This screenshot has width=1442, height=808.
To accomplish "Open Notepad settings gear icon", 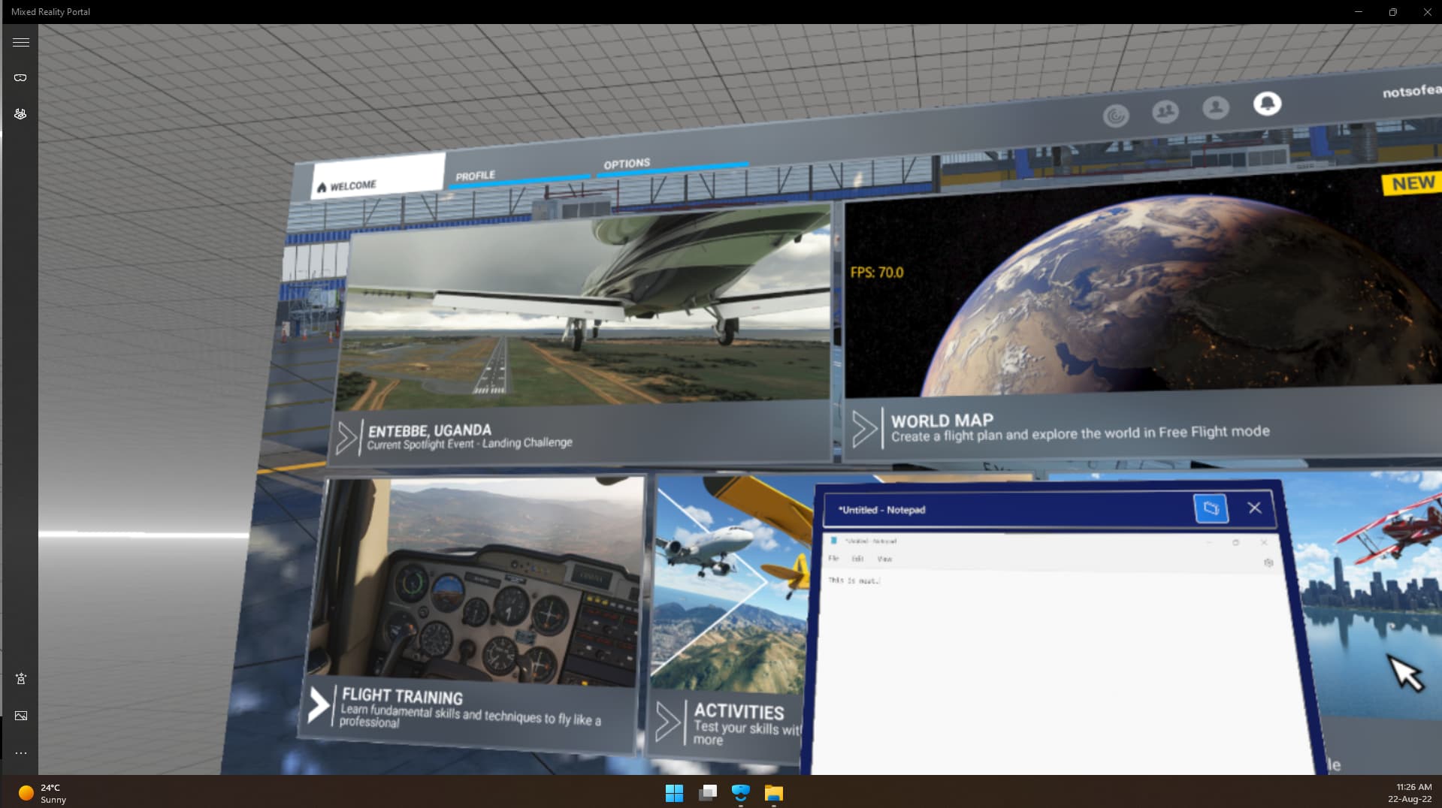I will (1268, 562).
